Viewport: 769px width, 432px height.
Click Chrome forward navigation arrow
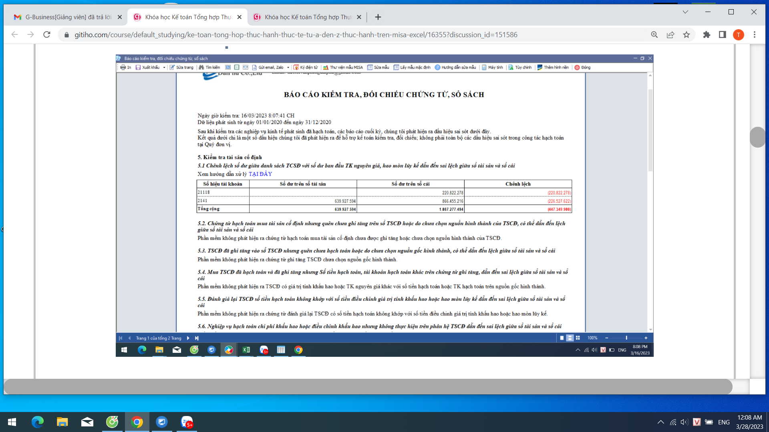(x=31, y=35)
